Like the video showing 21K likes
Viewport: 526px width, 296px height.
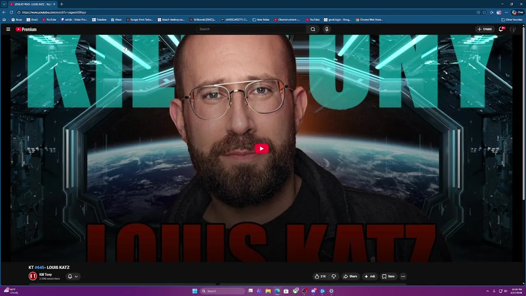(x=320, y=276)
